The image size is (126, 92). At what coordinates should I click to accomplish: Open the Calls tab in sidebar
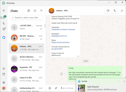point(4,23)
